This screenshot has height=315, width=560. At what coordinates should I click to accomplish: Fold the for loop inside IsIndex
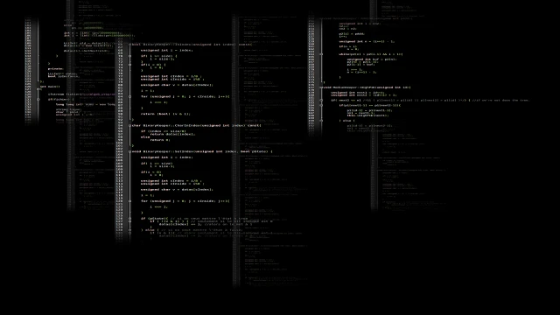[129, 96]
